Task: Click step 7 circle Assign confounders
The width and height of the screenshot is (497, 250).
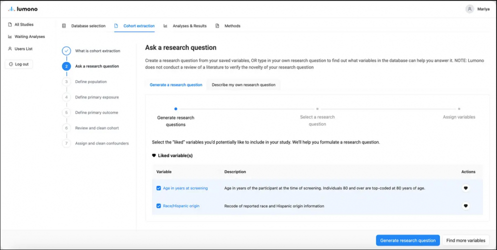Action: (x=66, y=143)
